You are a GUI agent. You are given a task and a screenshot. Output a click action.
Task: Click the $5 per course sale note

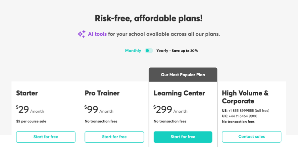click(x=31, y=121)
